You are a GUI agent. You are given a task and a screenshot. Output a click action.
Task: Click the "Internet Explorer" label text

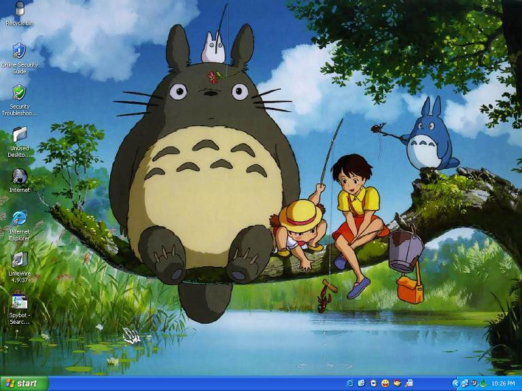click(x=19, y=235)
